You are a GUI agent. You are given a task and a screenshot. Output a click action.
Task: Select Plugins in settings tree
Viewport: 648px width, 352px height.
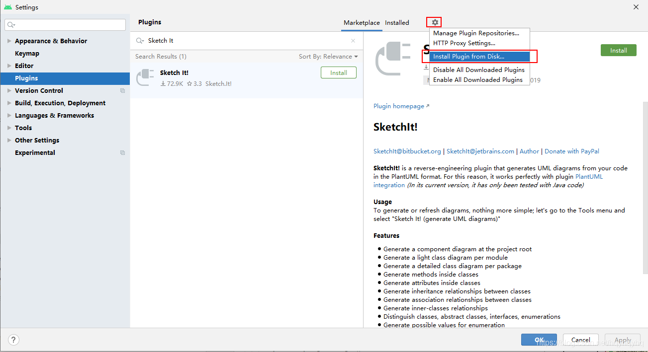[65, 78]
